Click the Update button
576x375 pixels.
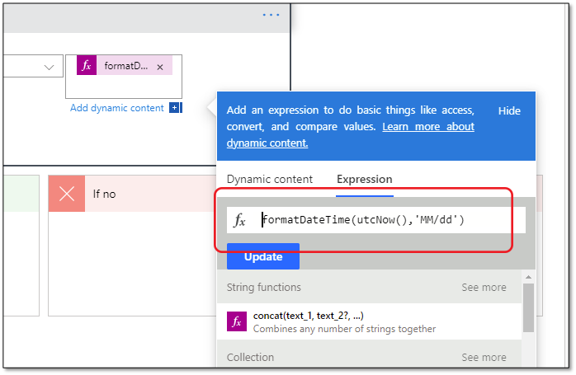click(x=263, y=256)
